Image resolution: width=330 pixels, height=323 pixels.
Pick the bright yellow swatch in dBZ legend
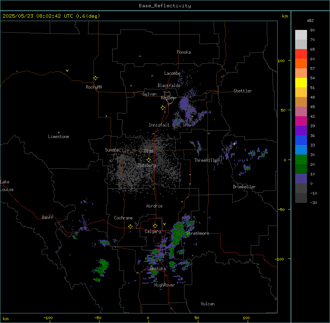(301, 82)
